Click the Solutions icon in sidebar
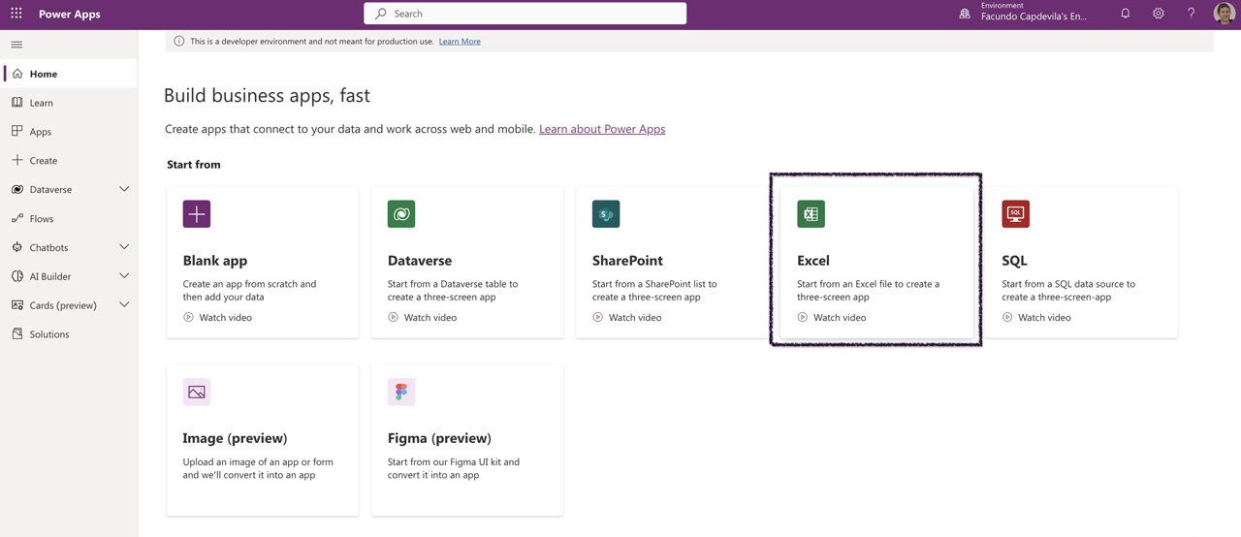Image resolution: width=1241 pixels, height=537 pixels. tap(17, 334)
